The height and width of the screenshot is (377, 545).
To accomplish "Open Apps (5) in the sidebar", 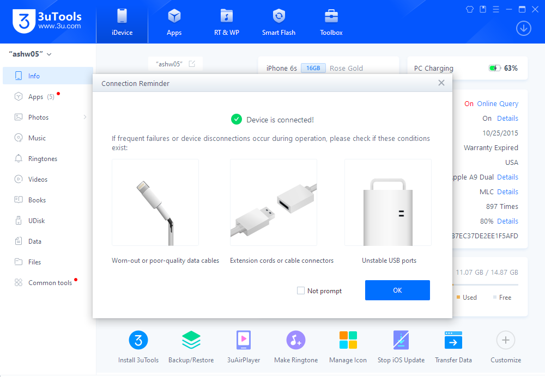I will (48, 96).
